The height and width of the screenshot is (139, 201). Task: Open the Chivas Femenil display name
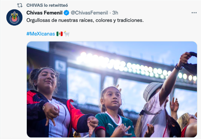click(x=44, y=13)
